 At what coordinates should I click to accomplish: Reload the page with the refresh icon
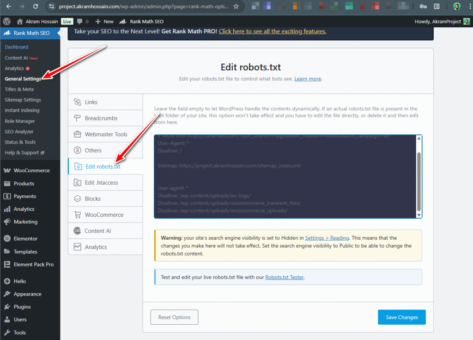35,6
